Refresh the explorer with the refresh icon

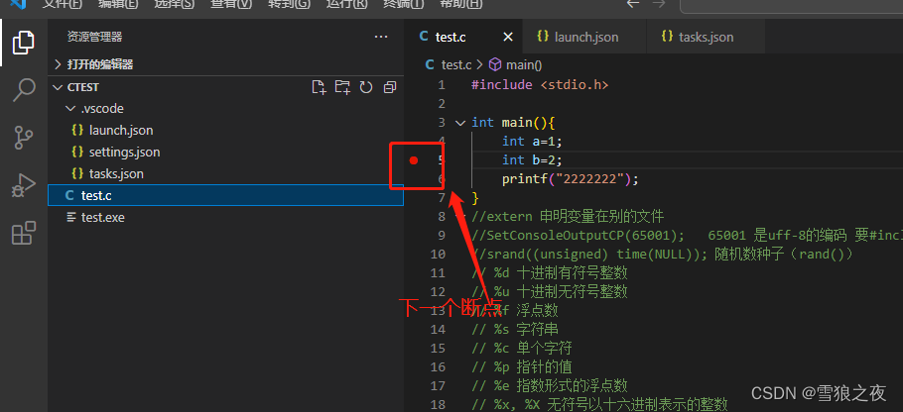click(366, 87)
